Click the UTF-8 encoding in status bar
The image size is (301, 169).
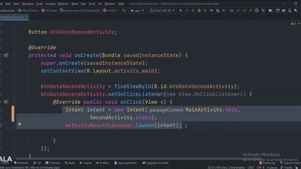(260, 168)
